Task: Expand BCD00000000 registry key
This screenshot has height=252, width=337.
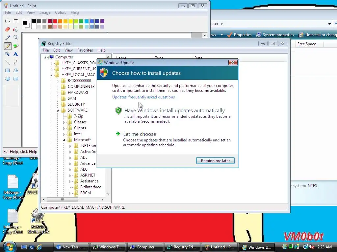Action: pyautogui.click(x=58, y=81)
